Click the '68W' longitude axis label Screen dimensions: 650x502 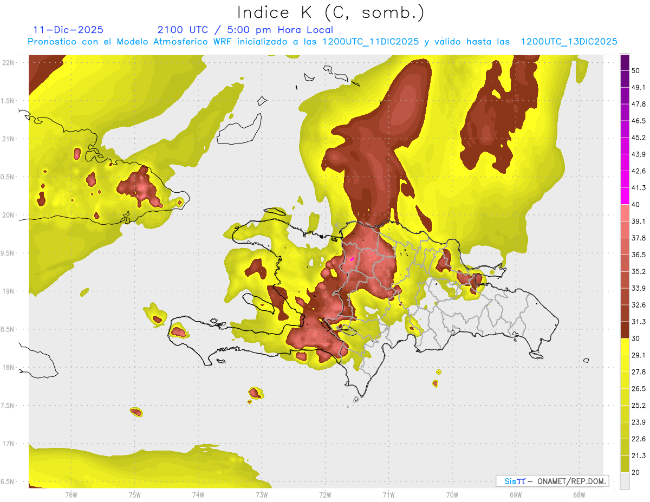click(578, 494)
